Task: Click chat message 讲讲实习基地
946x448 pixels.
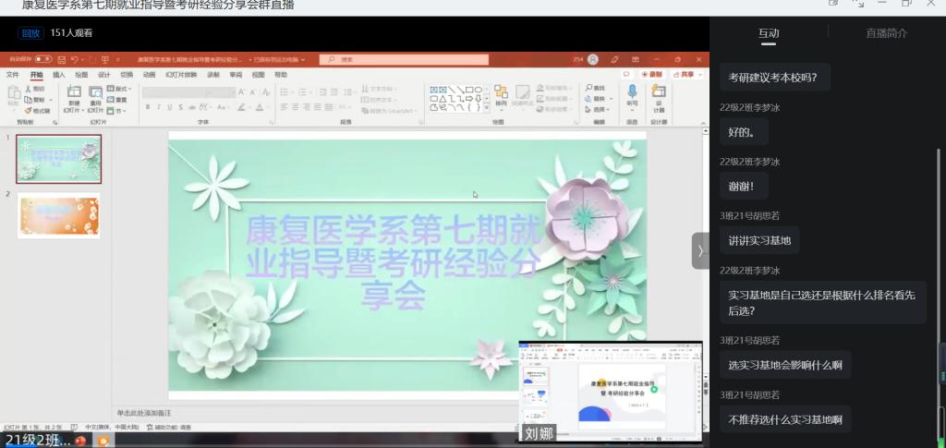Action: click(759, 240)
